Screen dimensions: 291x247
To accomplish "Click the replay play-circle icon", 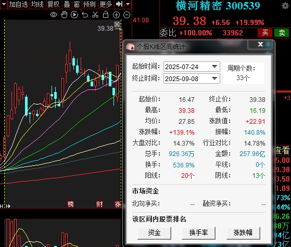I will point(74,15).
